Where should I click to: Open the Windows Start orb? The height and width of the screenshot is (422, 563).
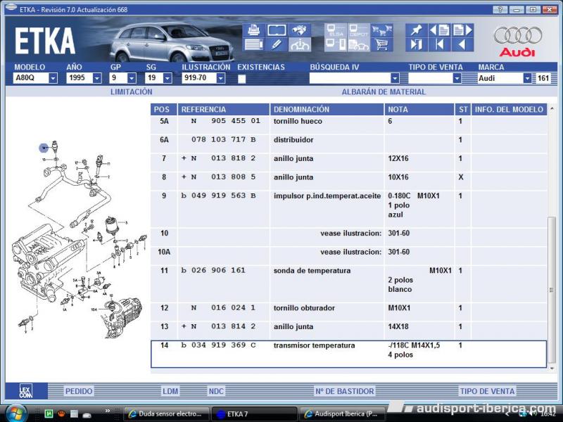[x=15, y=414]
